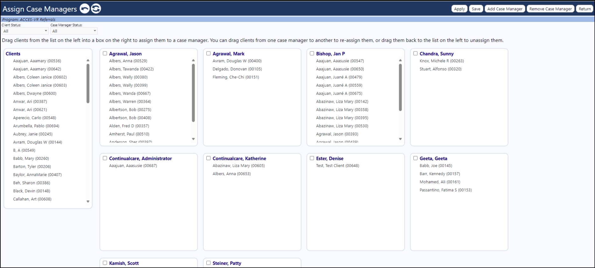Select Test, Test Client (00648) entry

338,166
